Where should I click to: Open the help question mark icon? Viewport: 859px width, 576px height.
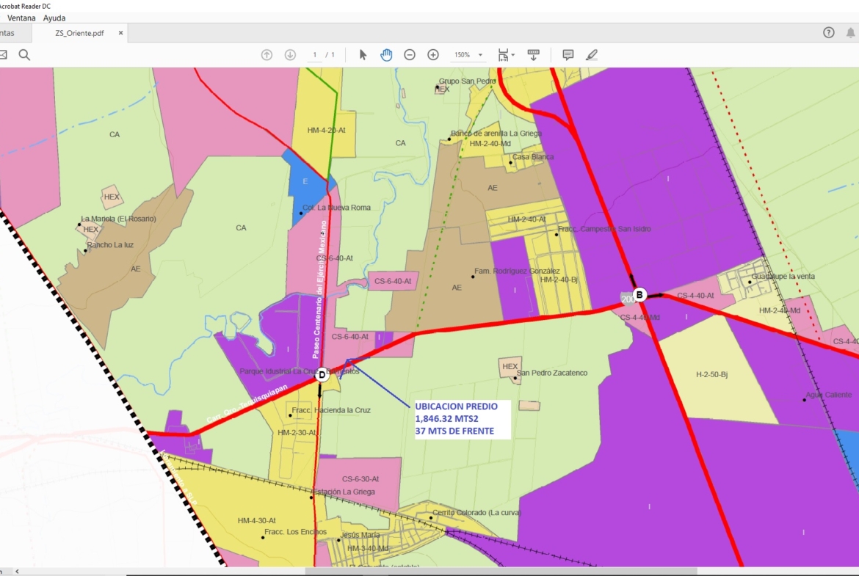tap(829, 32)
